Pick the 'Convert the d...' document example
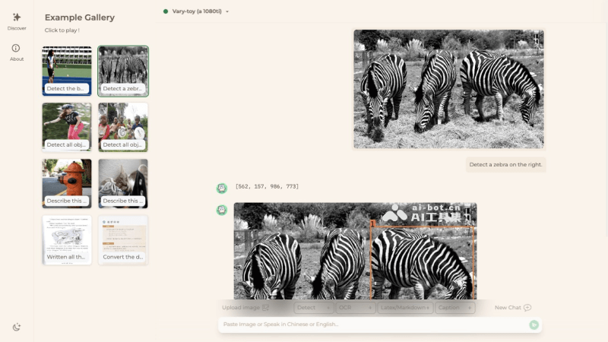This screenshot has height=342, width=608. point(123,239)
